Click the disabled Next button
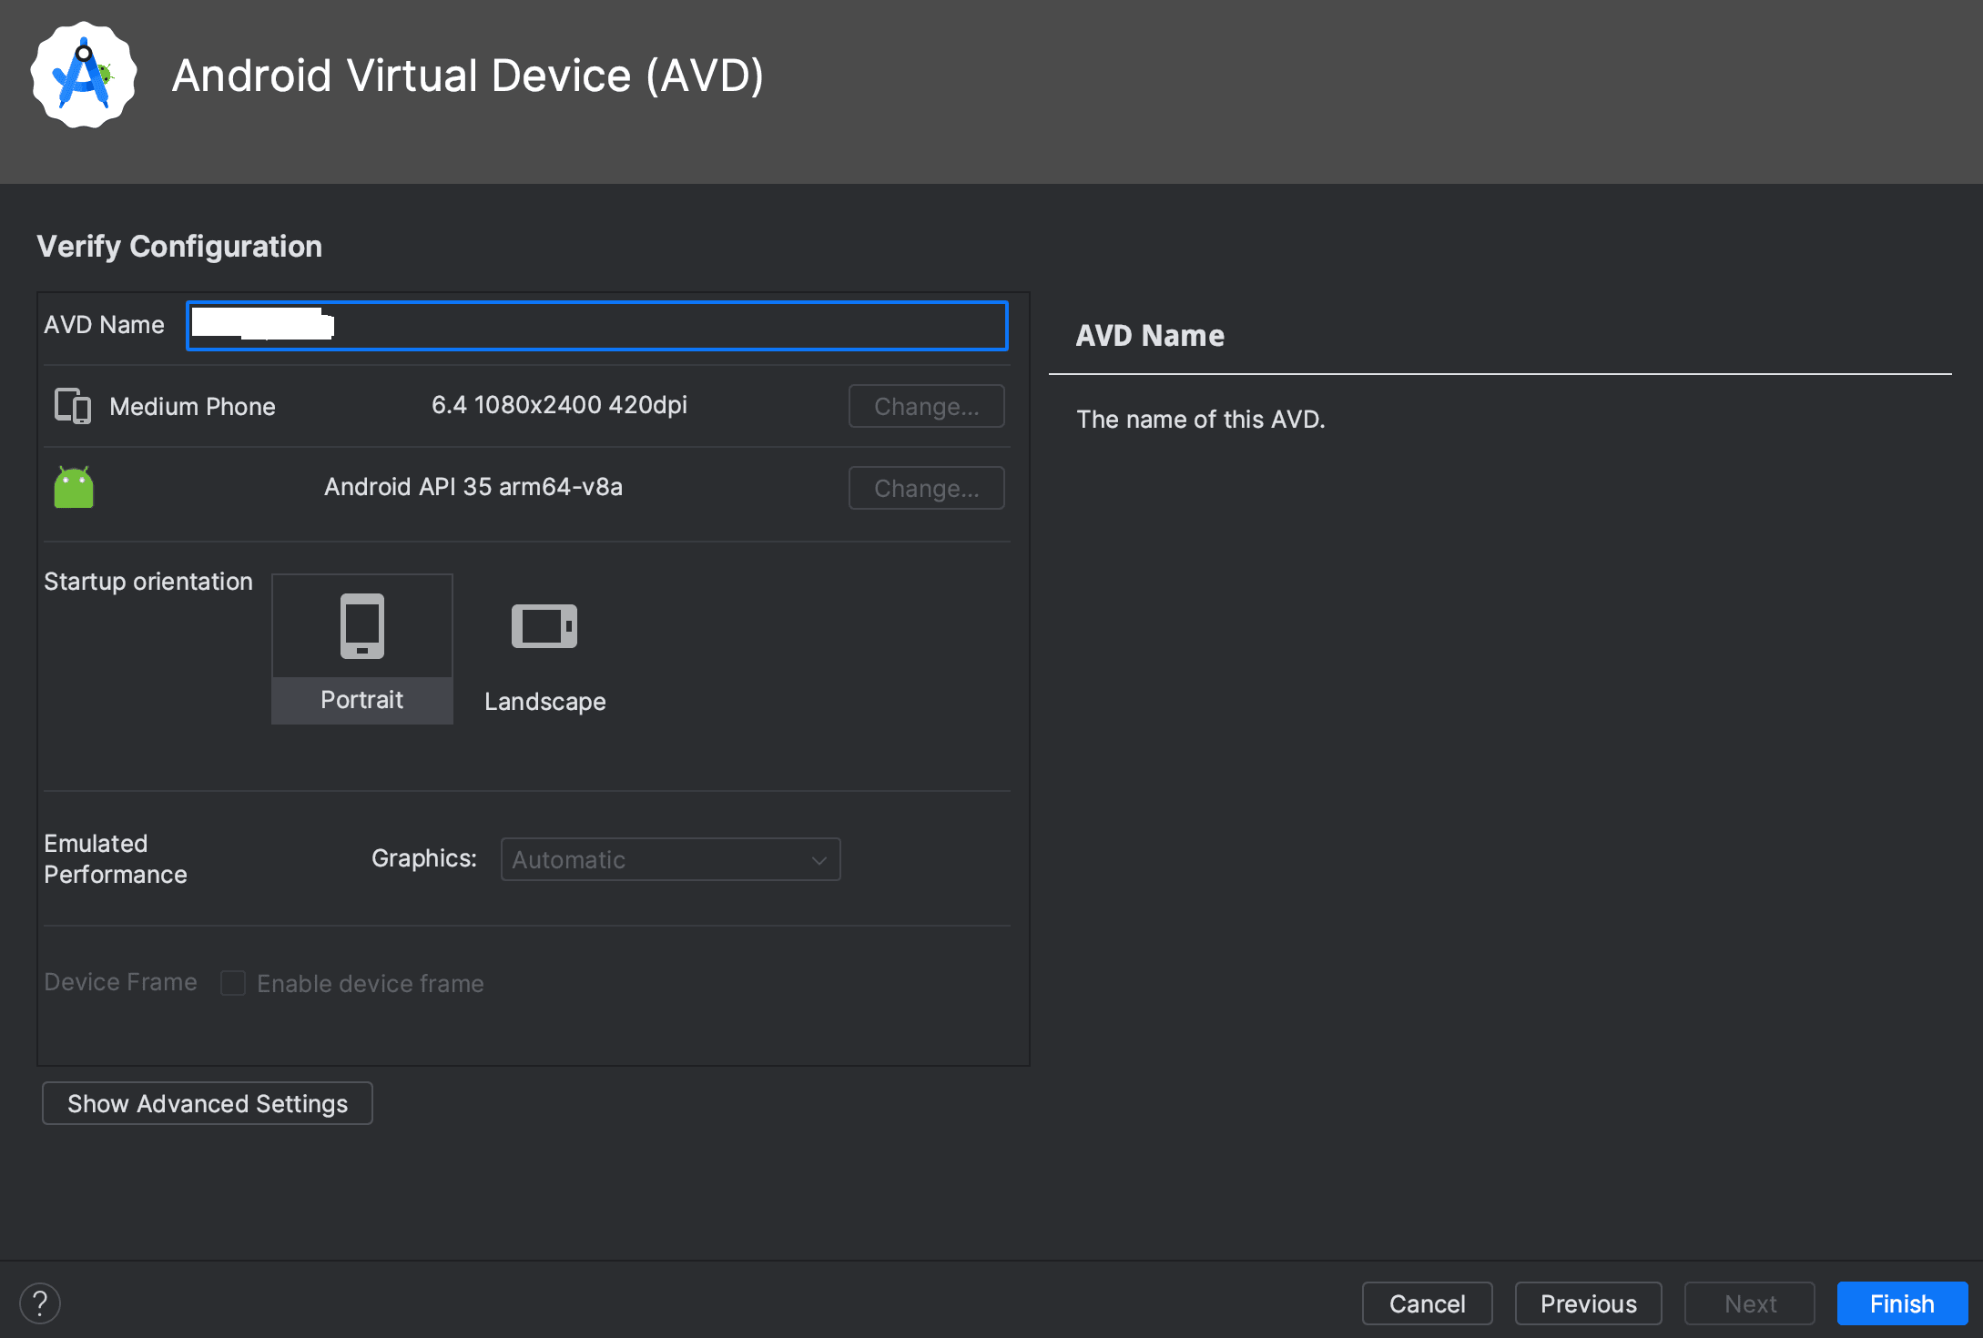1983x1338 pixels. point(1749,1303)
